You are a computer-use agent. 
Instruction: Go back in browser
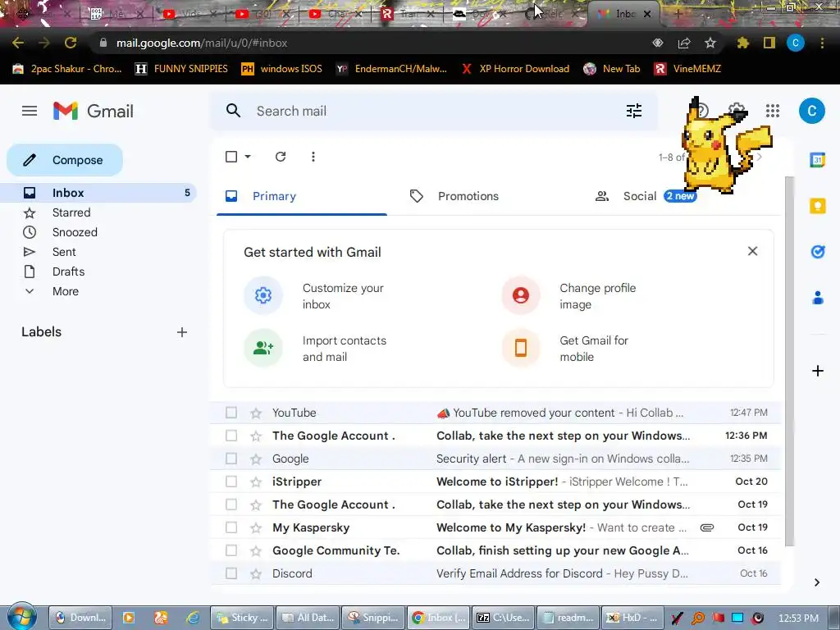18,43
